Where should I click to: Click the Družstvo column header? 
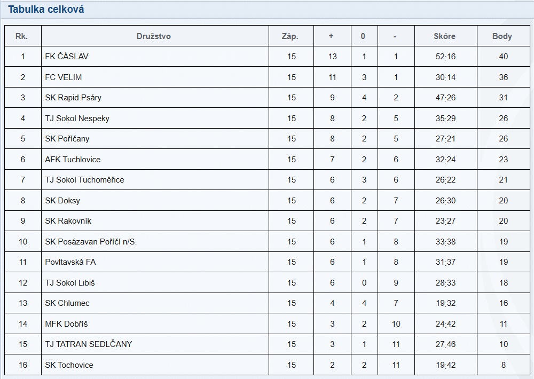click(x=154, y=36)
